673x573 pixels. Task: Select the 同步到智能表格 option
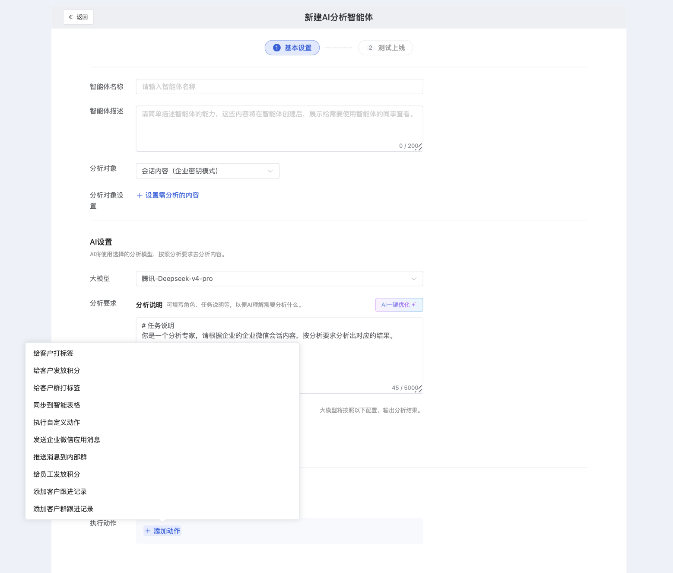pos(162,405)
